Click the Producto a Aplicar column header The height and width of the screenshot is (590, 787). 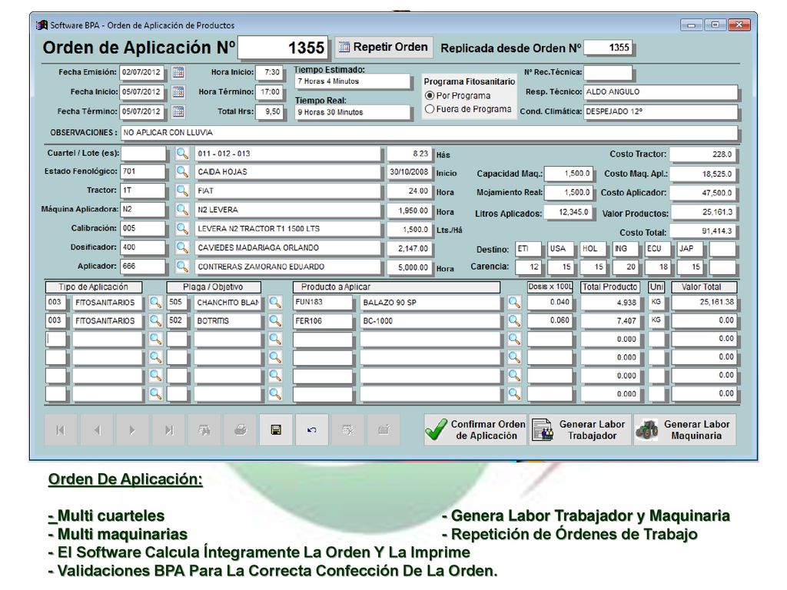pyautogui.click(x=396, y=287)
